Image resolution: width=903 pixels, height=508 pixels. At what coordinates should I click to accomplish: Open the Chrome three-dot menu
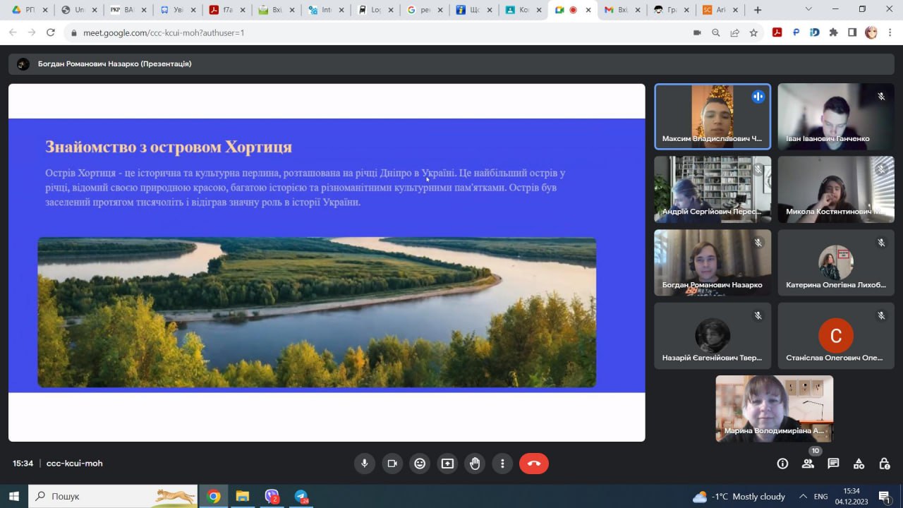pyautogui.click(x=890, y=32)
